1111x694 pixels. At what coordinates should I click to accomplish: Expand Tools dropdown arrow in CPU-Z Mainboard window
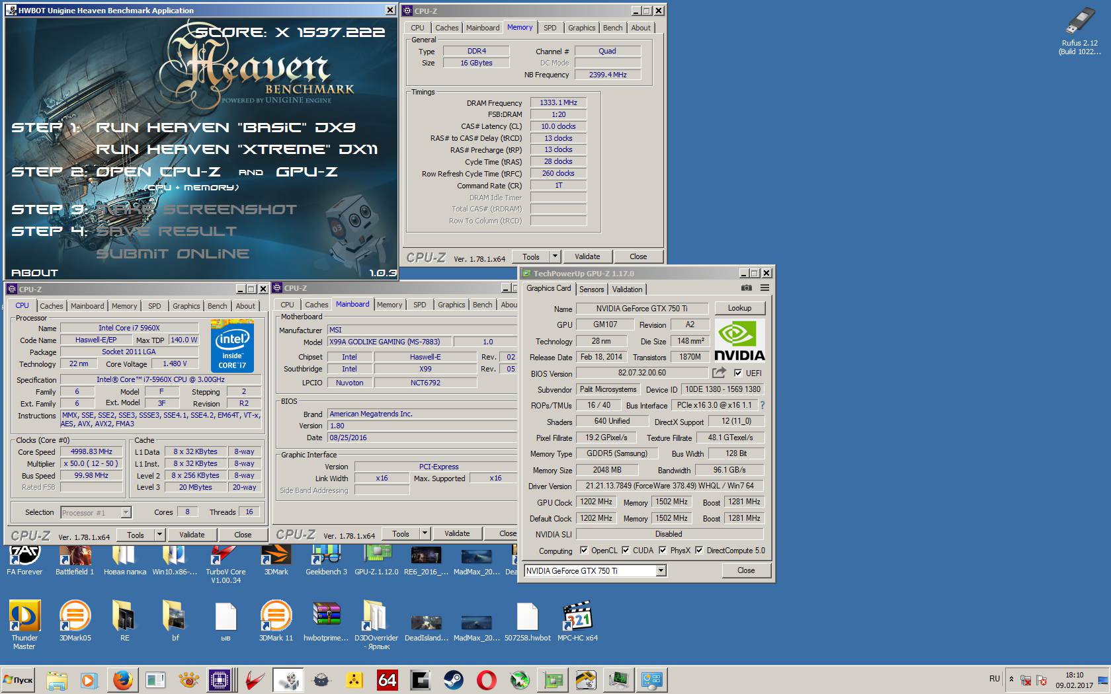point(425,533)
